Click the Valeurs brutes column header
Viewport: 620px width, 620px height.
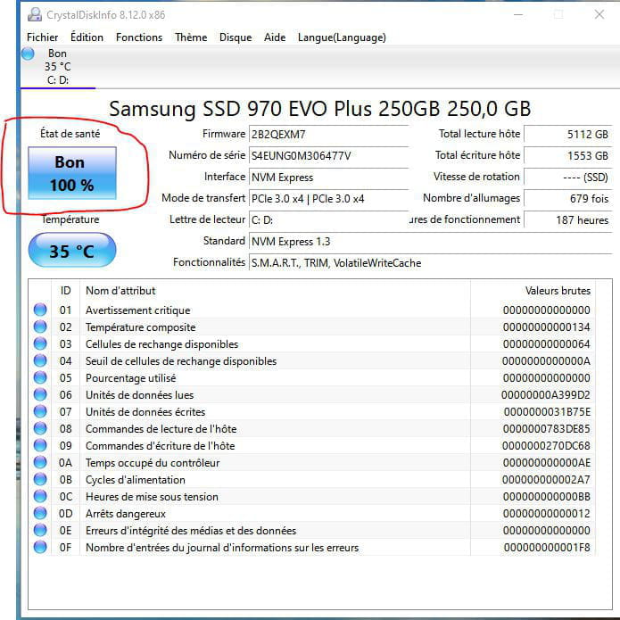click(533, 291)
